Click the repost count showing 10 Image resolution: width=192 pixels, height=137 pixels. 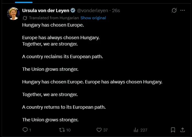[68, 130]
